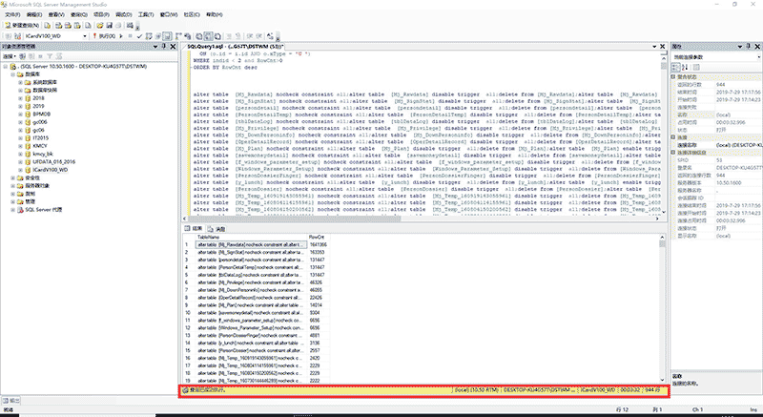Image resolution: width=763 pixels, height=417 pixels.
Task: Switch to the Results (结果) tab
Action: [x=194, y=228]
